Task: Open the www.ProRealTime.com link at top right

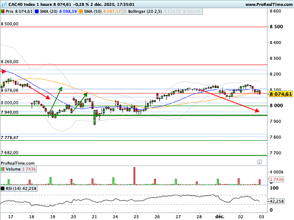Action: tap(269, 4)
